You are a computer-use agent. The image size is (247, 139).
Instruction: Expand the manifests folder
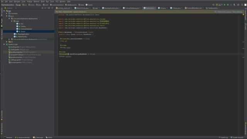(7, 14)
